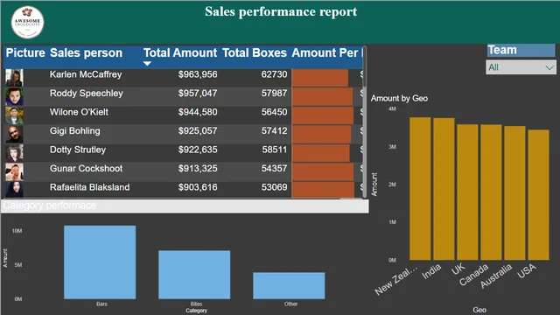The height and width of the screenshot is (315, 560).
Task: Select the Australia bar in Geo chart
Action: (x=514, y=192)
